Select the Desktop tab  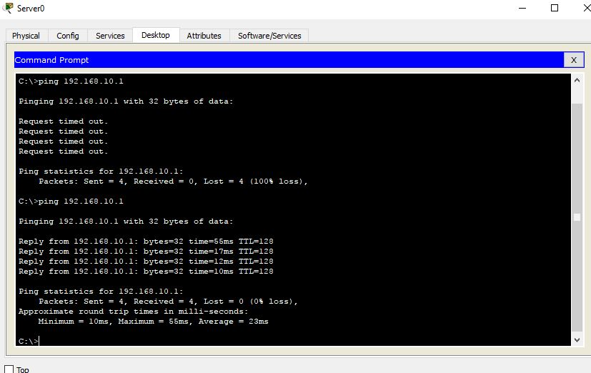[x=156, y=35]
